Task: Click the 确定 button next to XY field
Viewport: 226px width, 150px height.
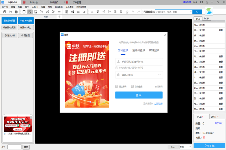Action: (x=26, y=147)
